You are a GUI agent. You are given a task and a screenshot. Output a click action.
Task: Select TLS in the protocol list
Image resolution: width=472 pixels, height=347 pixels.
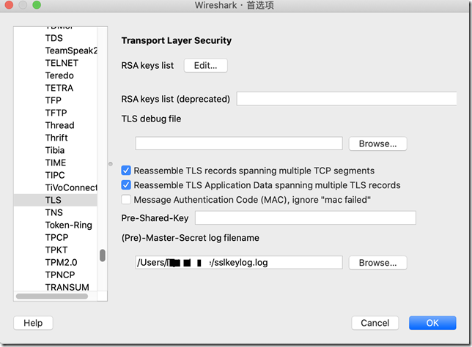(x=56, y=201)
